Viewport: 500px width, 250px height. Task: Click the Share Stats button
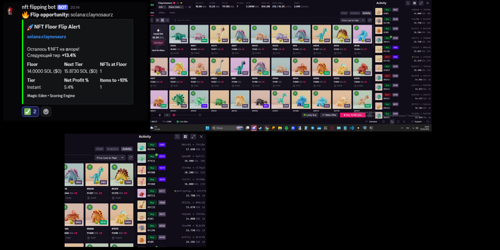point(176,7)
